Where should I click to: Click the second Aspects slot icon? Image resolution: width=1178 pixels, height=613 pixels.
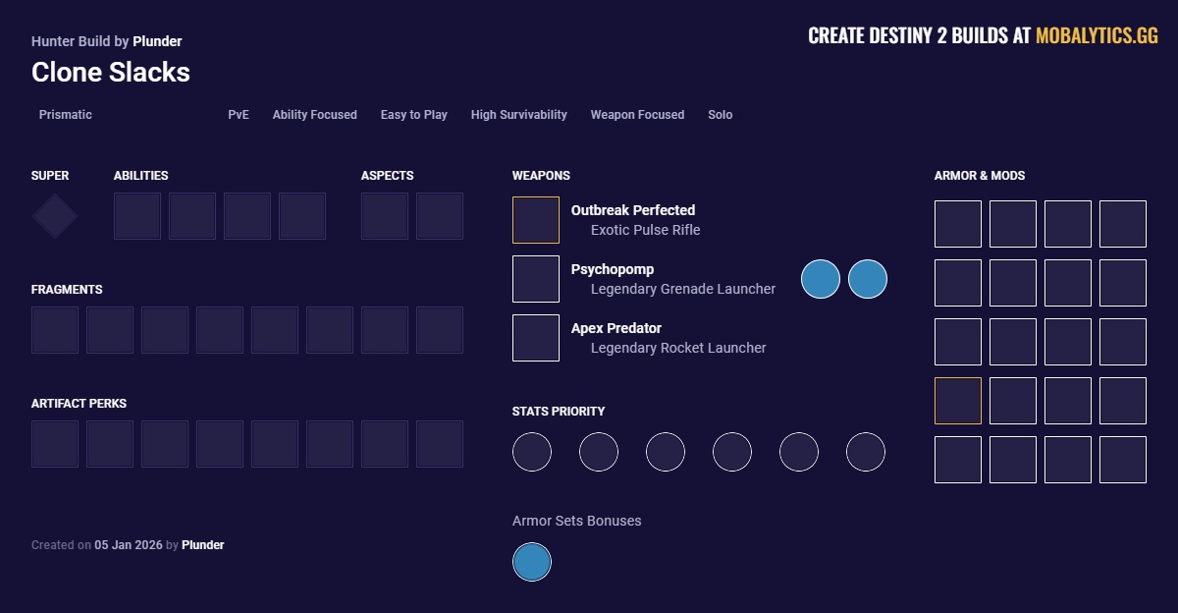(440, 216)
